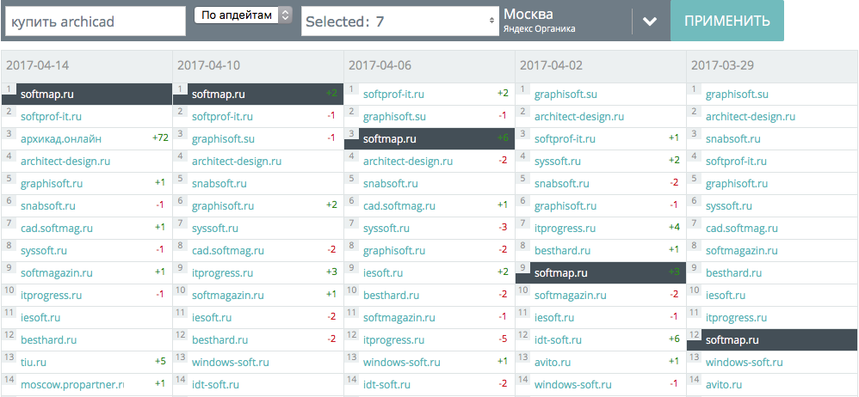
Task: Click highlighted softmap.ru in 2017-03-29 column
Action: pos(732,339)
